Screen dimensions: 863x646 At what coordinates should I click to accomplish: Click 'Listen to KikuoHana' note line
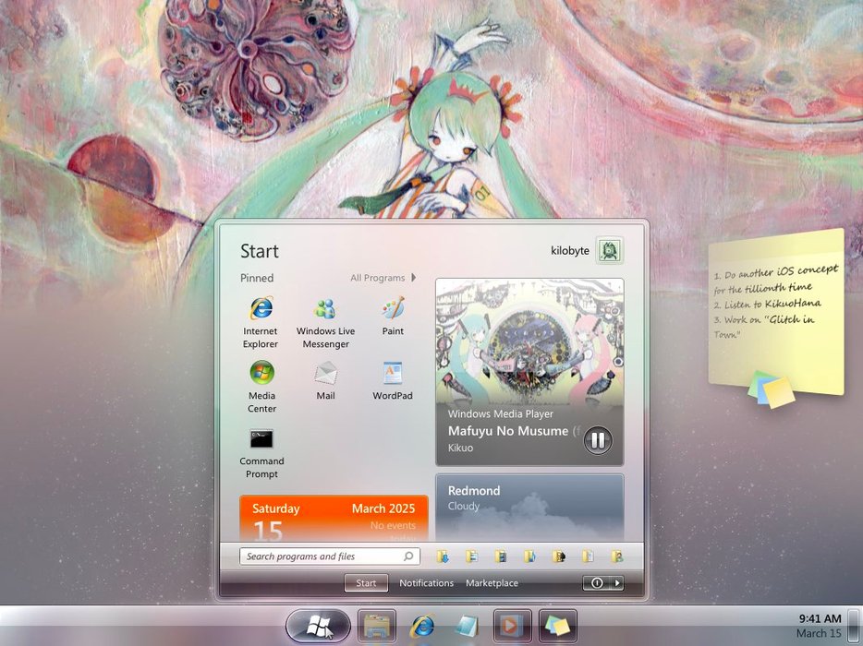(x=767, y=304)
